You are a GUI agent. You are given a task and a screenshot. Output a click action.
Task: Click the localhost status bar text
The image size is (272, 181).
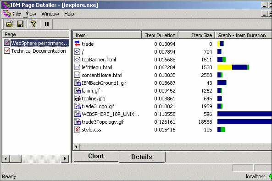255,176
